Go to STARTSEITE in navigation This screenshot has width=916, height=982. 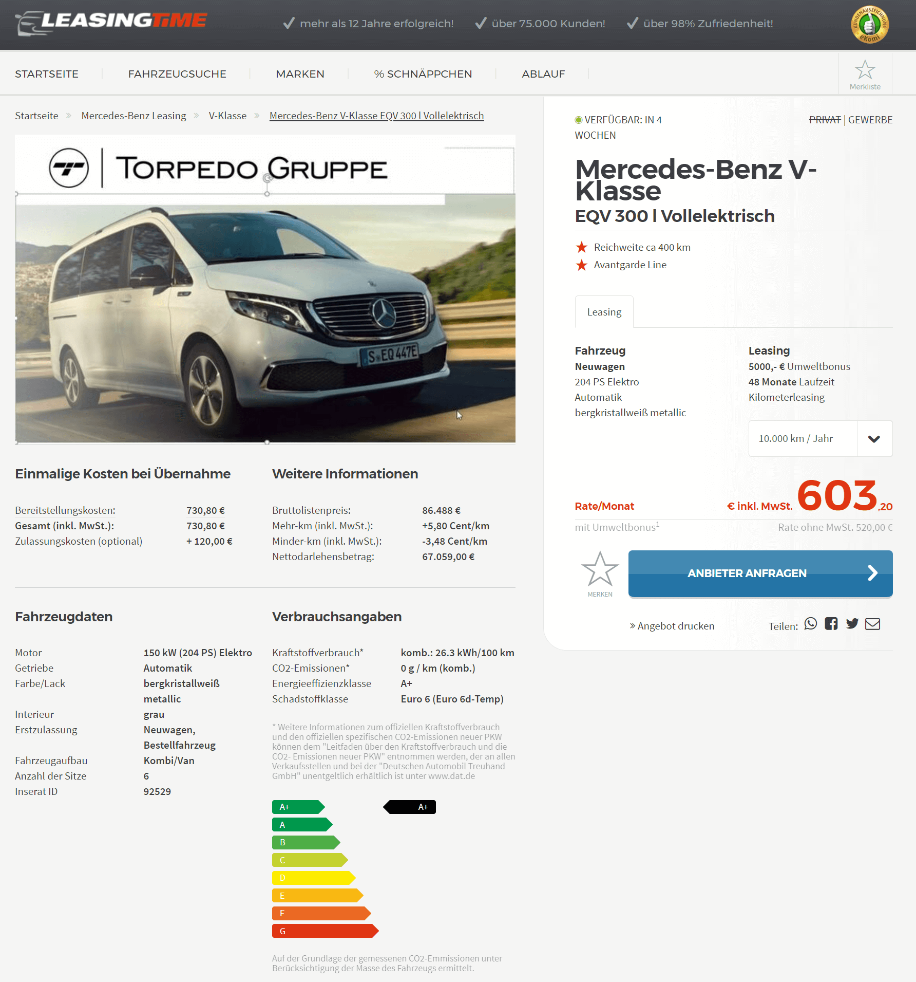tap(47, 74)
